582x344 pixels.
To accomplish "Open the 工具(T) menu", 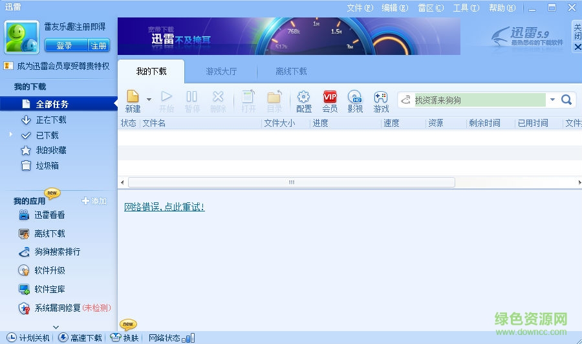I will [466, 8].
